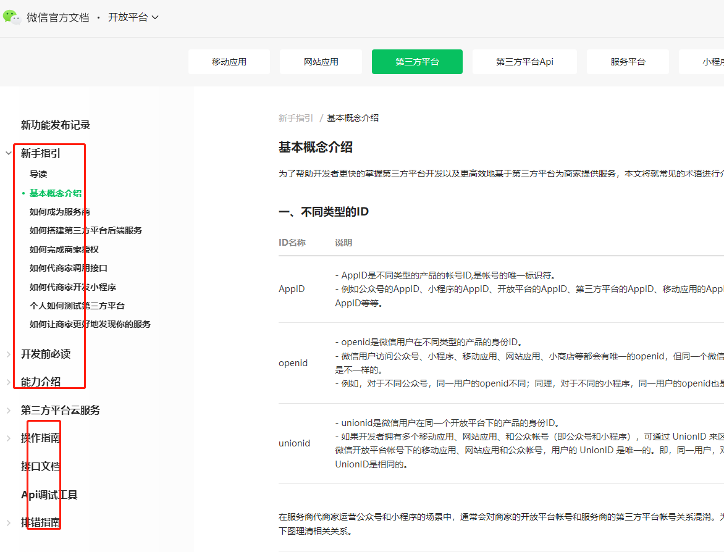Screen dimensions: 724x552
Task: Open the 第三方平台Api tab
Action: click(524, 62)
